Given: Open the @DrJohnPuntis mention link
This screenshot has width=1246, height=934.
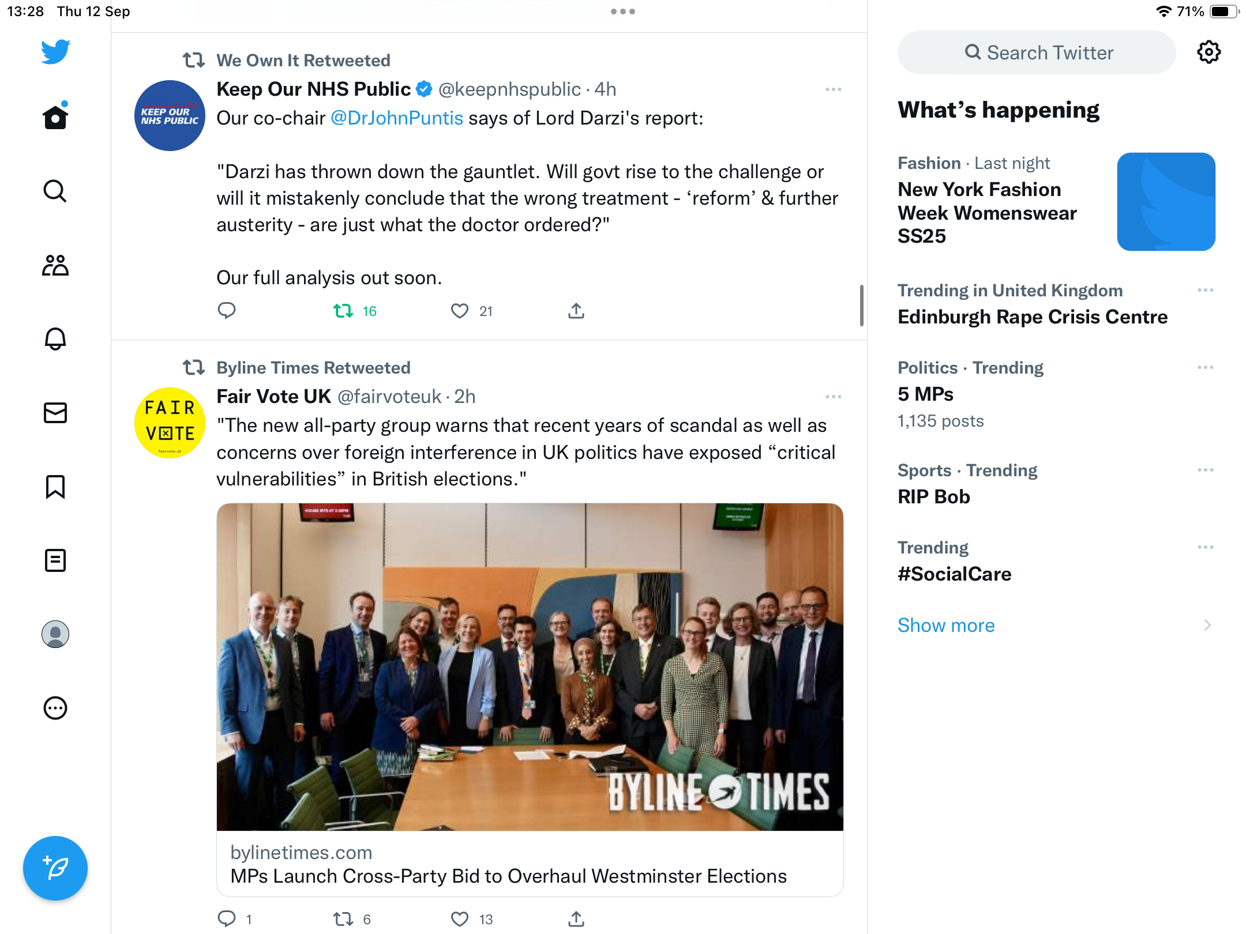Looking at the screenshot, I should point(397,118).
